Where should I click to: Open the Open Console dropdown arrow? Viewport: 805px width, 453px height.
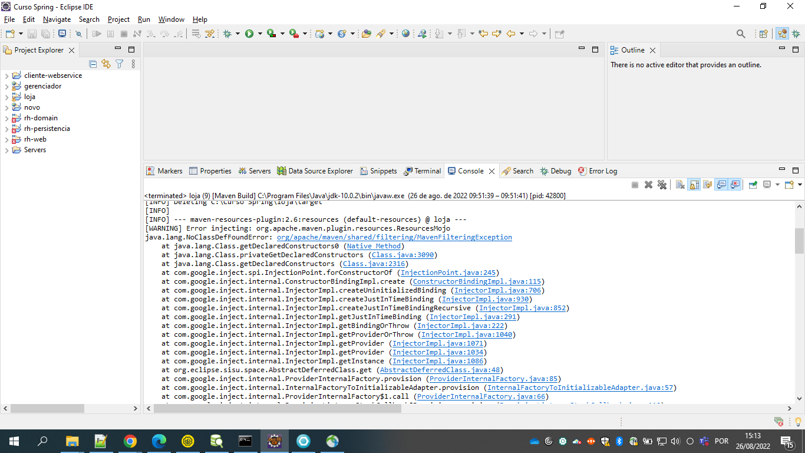tap(800, 185)
